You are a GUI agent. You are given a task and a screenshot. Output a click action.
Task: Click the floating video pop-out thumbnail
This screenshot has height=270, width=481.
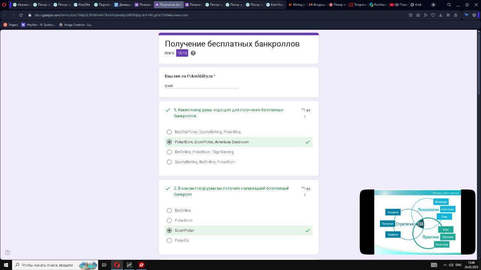(417, 222)
